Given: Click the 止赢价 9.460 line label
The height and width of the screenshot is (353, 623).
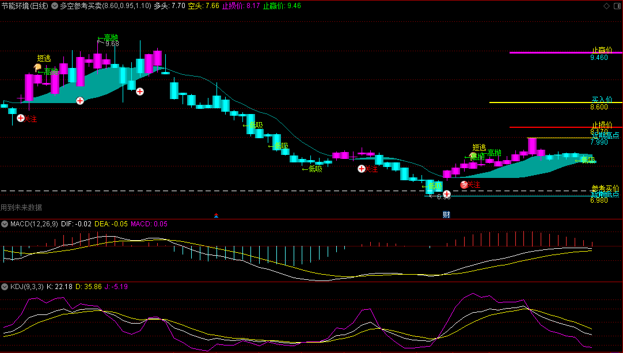Looking at the screenshot, I should point(602,54).
